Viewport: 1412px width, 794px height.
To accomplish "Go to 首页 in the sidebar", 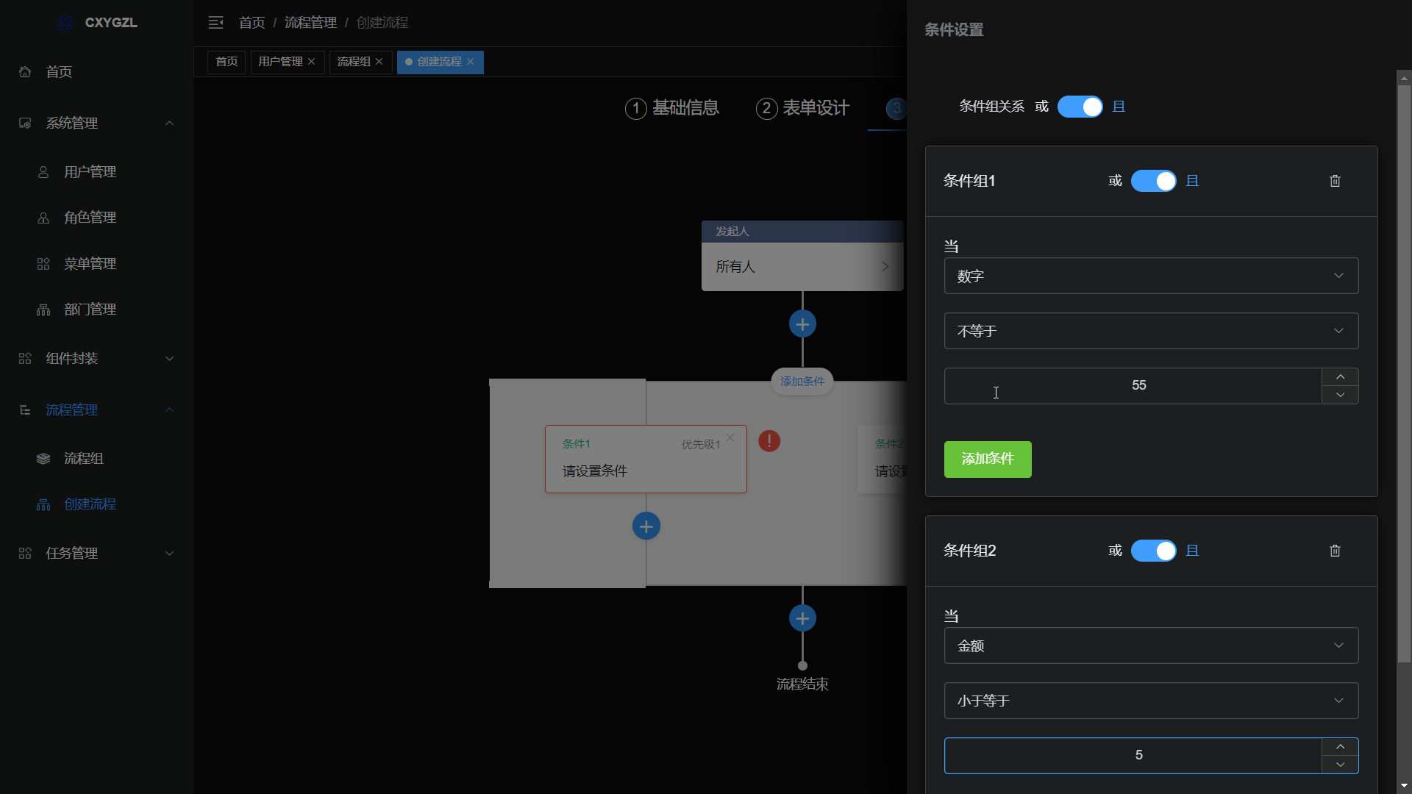I will (96, 71).
